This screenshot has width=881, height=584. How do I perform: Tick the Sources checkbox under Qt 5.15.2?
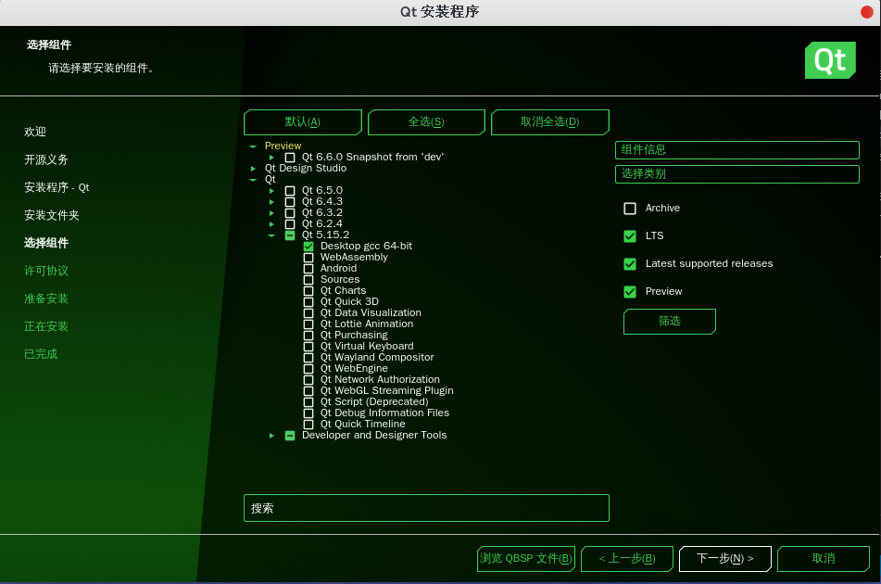(x=308, y=280)
